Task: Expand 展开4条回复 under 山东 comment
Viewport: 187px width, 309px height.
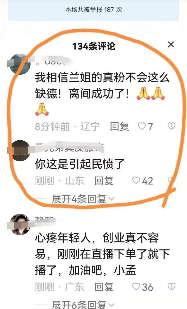Action: pos(83,199)
